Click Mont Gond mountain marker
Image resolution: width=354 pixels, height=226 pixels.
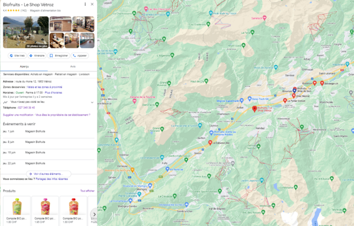(x=243, y=46)
